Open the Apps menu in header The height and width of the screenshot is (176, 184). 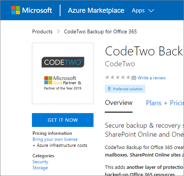(x=138, y=10)
